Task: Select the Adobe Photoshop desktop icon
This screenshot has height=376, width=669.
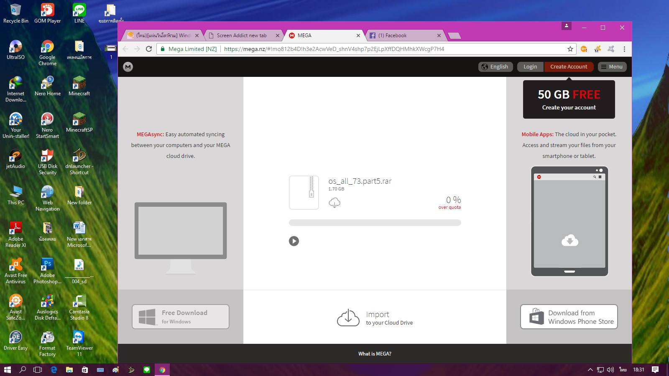Action: coord(47,271)
